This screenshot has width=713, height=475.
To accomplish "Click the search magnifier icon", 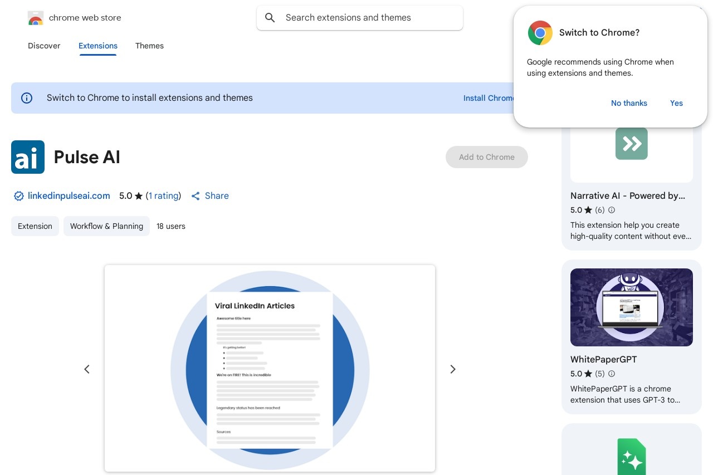I will coord(270,18).
